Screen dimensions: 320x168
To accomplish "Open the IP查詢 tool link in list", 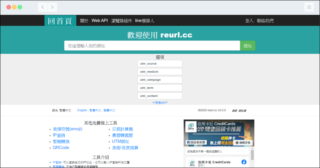I will [59, 135].
